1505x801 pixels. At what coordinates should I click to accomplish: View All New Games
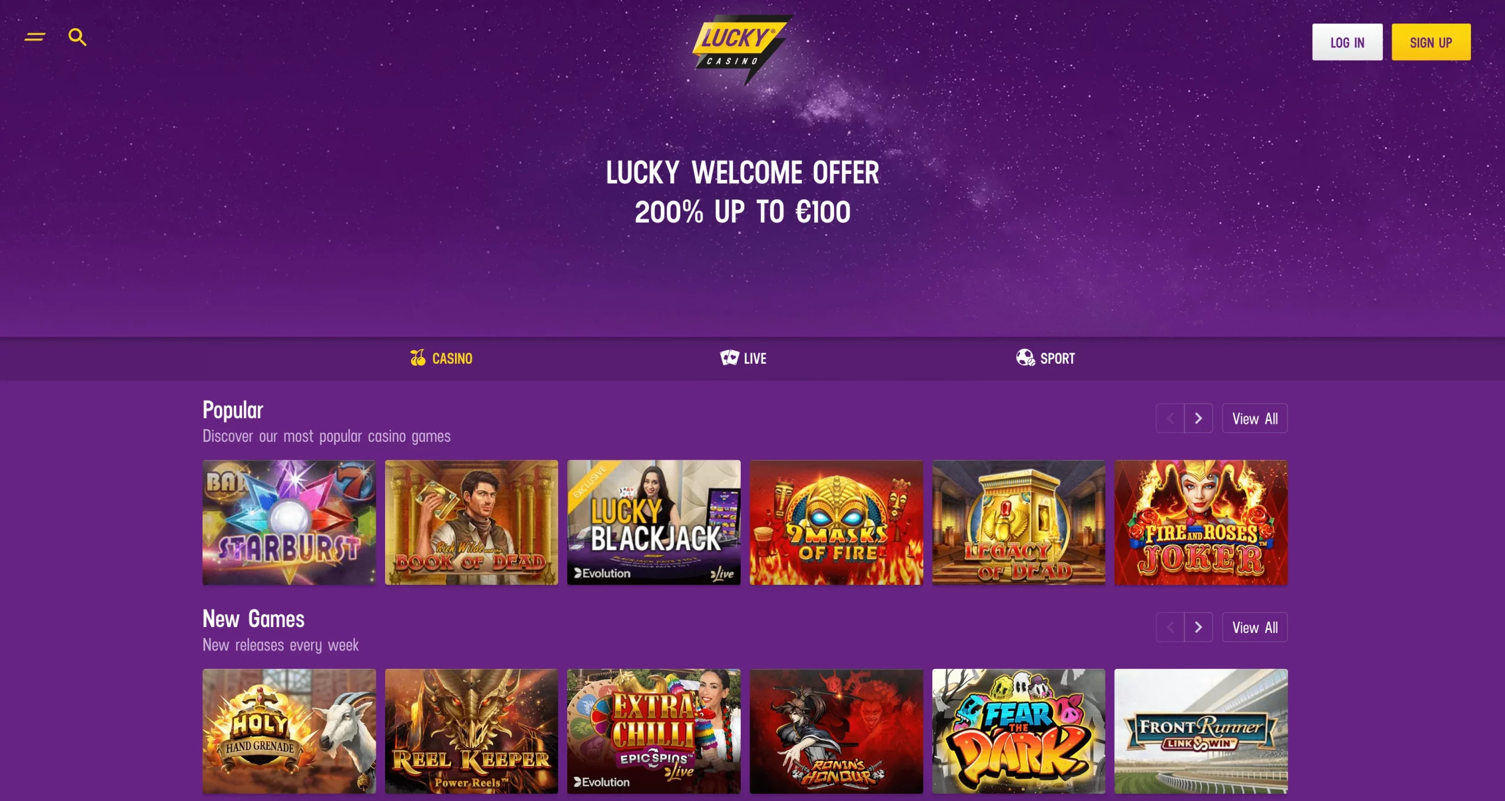[1255, 627]
